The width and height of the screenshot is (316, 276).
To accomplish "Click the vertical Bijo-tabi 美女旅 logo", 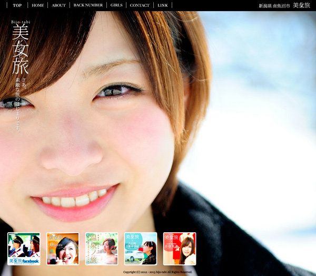I will (21, 47).
